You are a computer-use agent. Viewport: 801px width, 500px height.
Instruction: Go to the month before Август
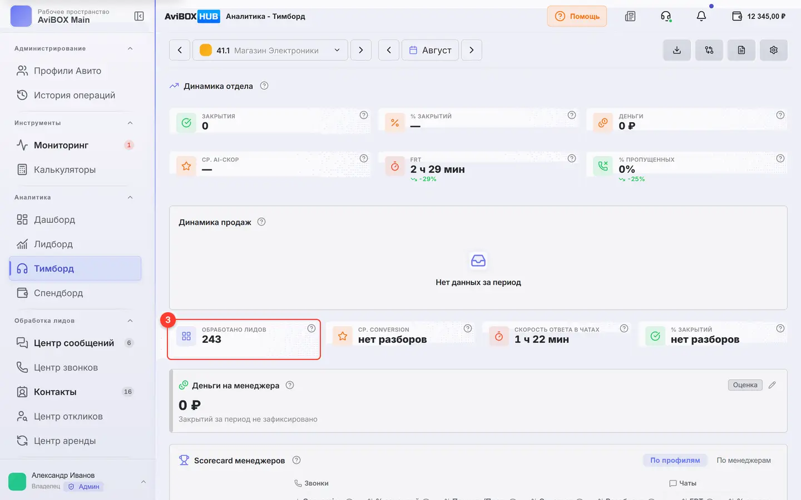click(389, 50)
